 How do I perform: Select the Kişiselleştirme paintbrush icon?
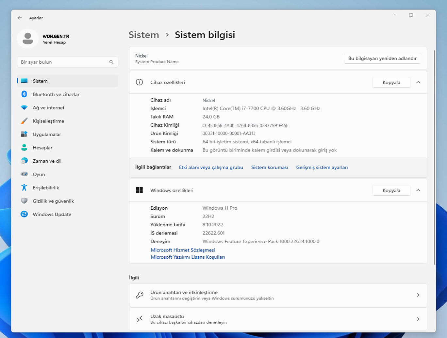pyautogui.click(x=24, y=121)
